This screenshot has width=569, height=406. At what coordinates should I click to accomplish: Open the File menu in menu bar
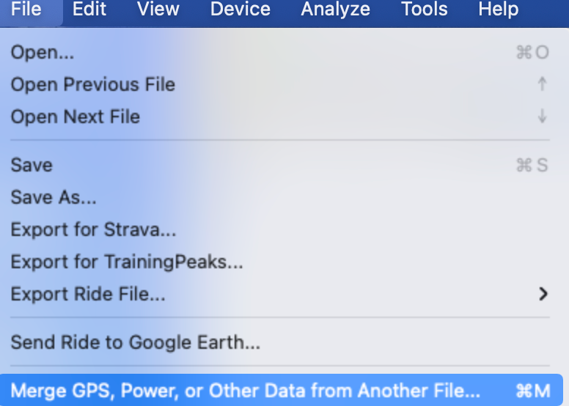[26, 10]
